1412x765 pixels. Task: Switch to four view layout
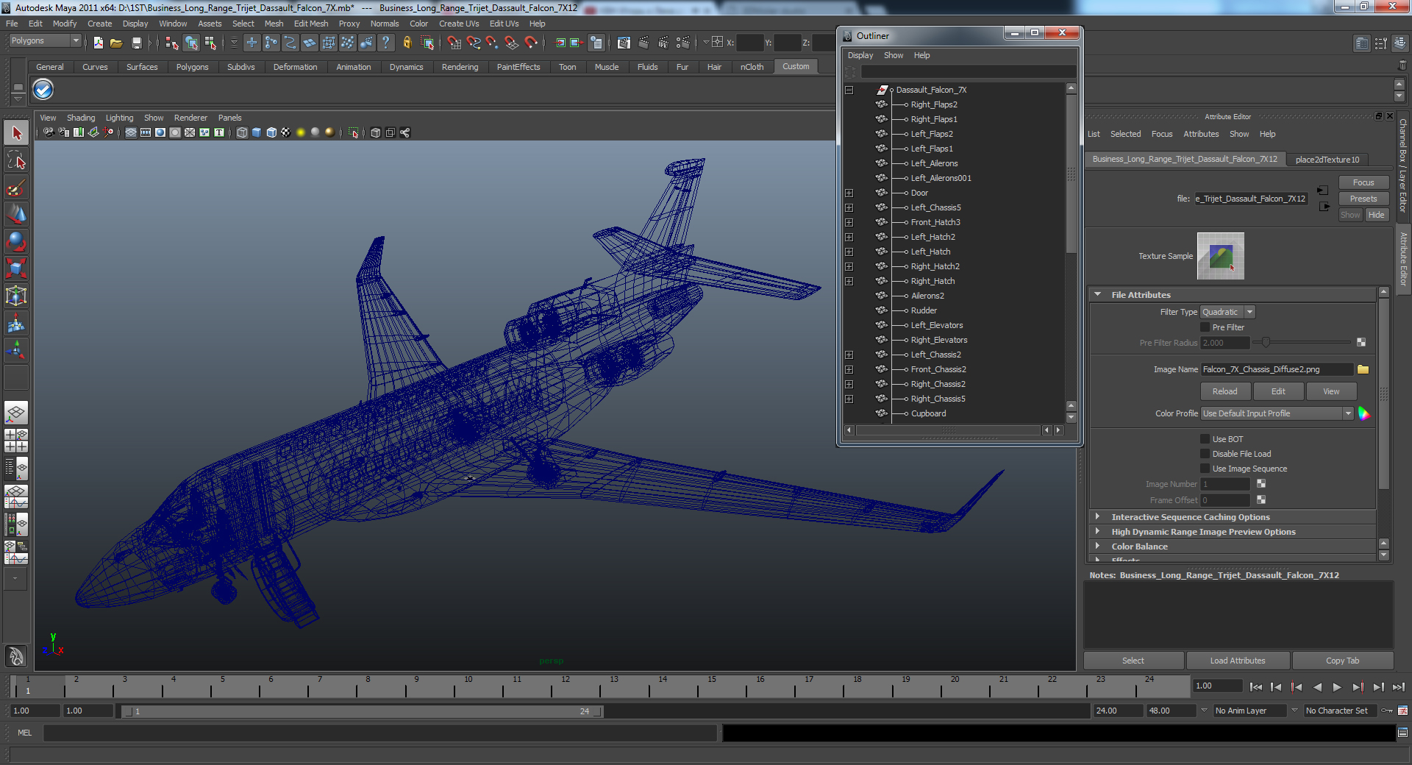coord(16,440)
